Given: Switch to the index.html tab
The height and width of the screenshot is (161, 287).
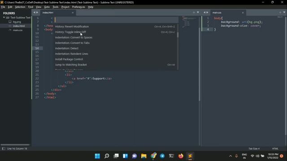Looking at the screenshot, I should pyautogui.click(x=48, y=13).
